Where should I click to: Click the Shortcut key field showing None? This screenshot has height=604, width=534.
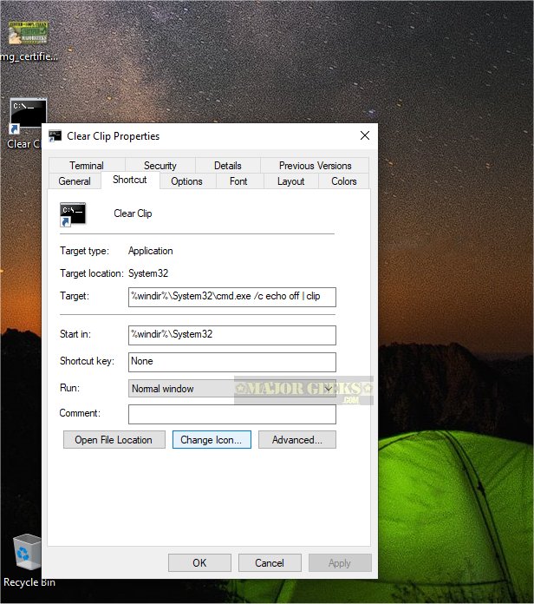point(232,362)
